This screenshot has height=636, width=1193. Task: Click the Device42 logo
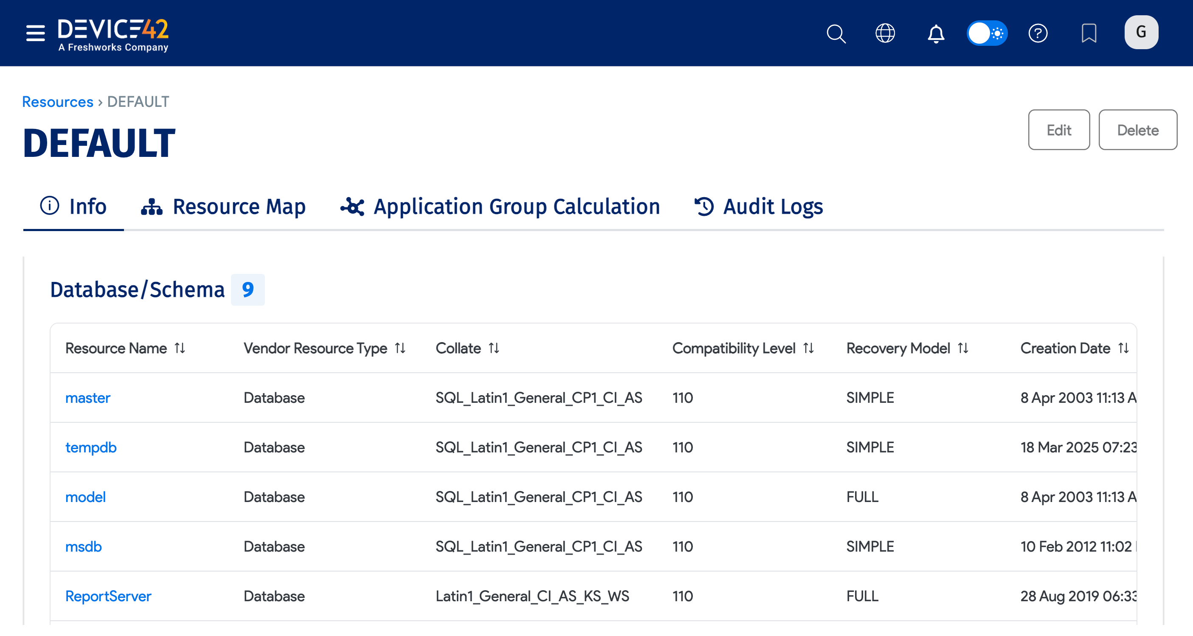(113, 33)
